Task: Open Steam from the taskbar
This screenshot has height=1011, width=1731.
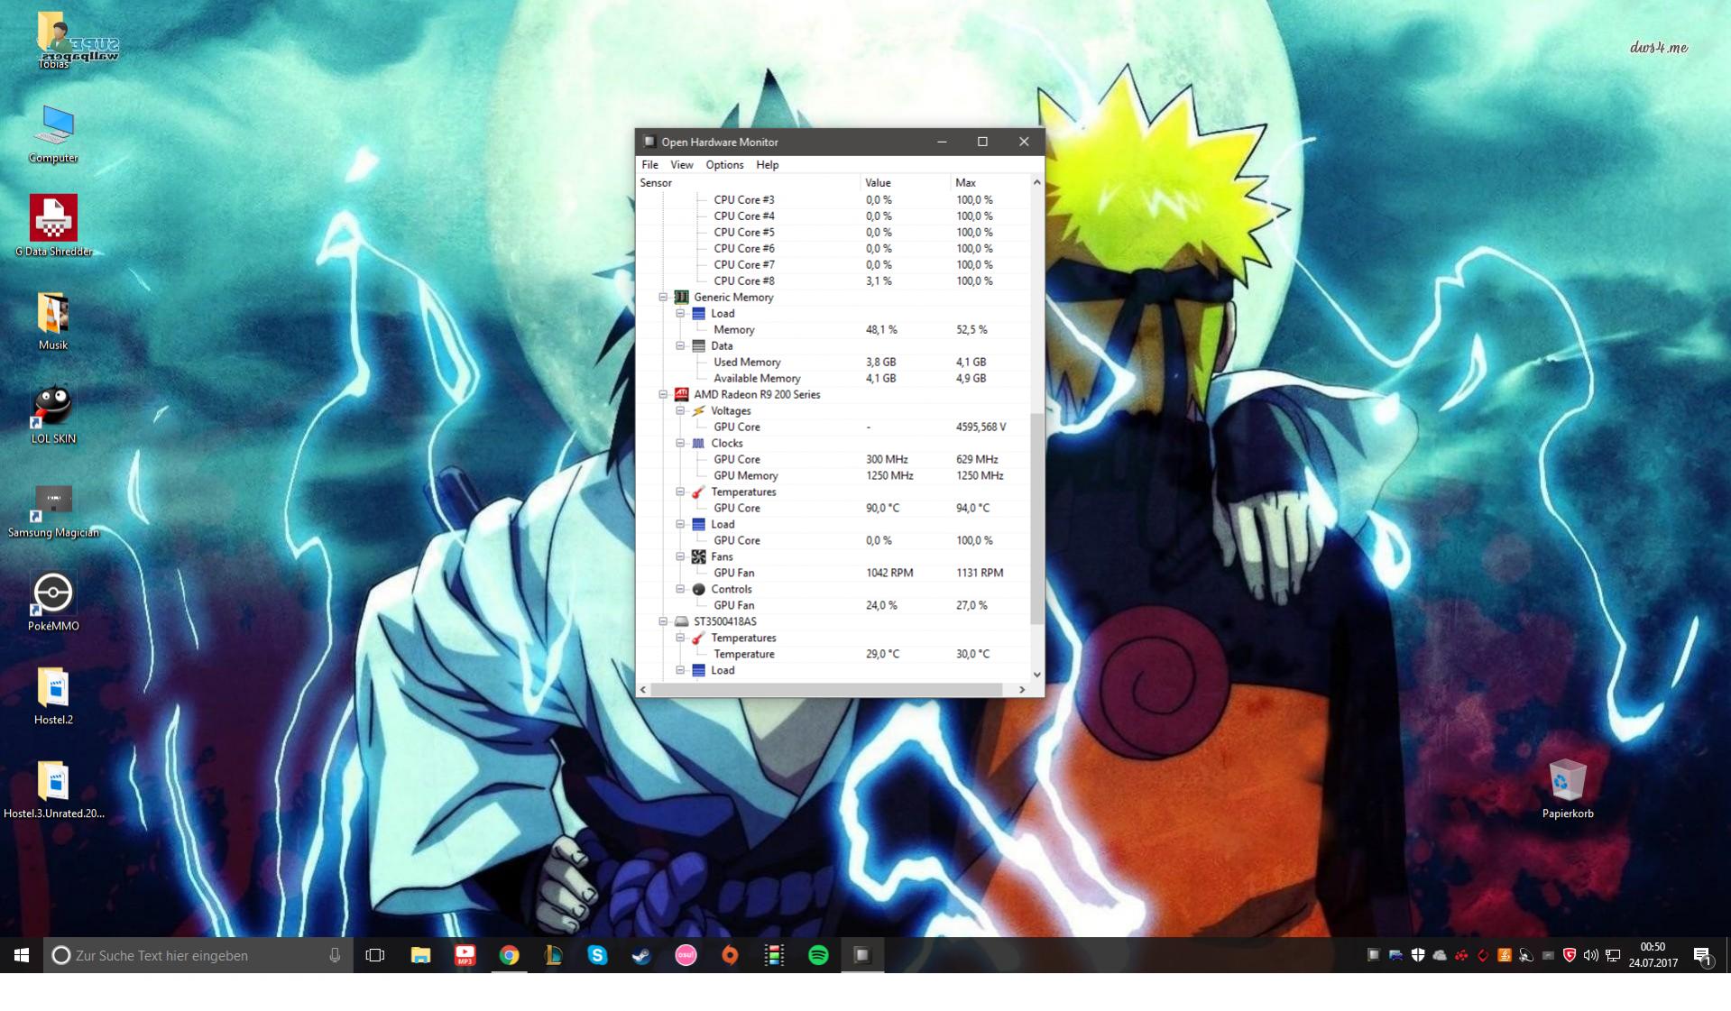Action: 641,955
